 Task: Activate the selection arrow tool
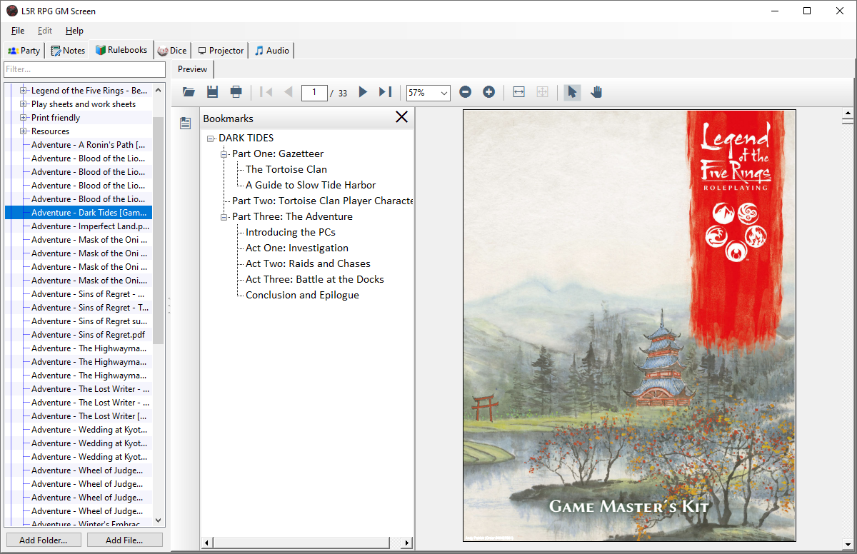(x=572, y=92)
